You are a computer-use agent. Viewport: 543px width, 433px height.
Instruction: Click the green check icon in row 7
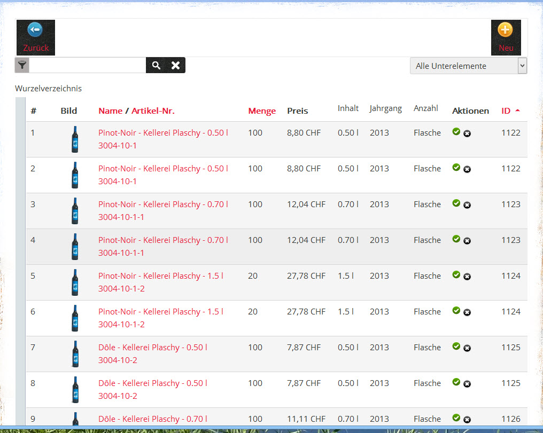(x=456, y=346)
